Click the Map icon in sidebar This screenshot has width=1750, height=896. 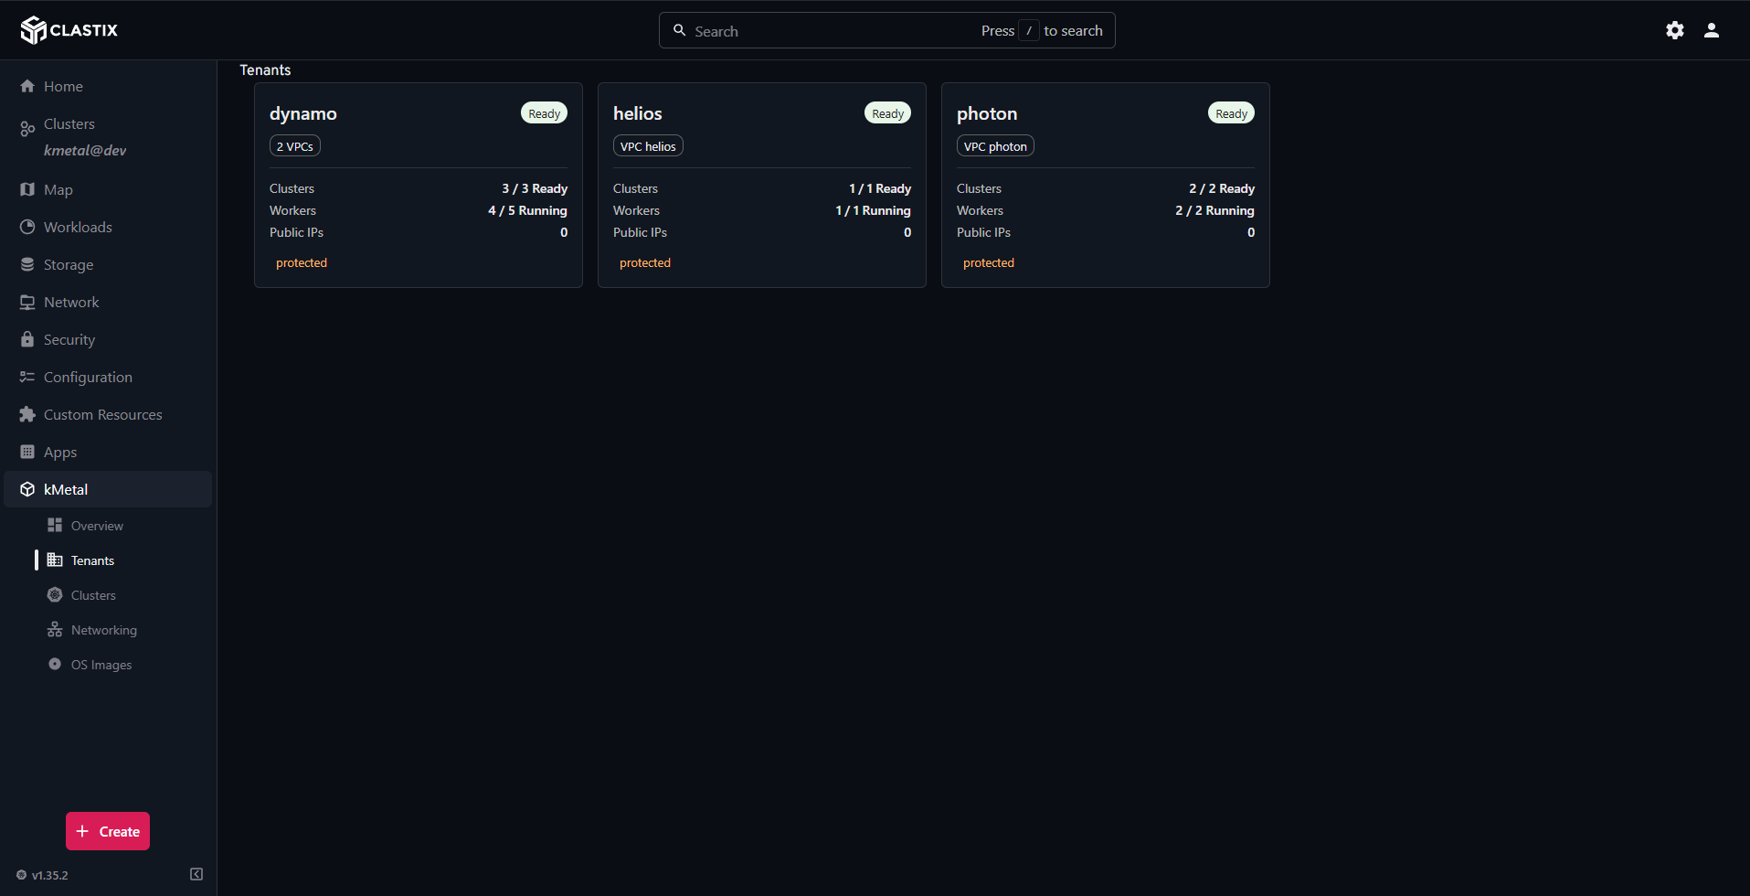(x=27, y=189)
